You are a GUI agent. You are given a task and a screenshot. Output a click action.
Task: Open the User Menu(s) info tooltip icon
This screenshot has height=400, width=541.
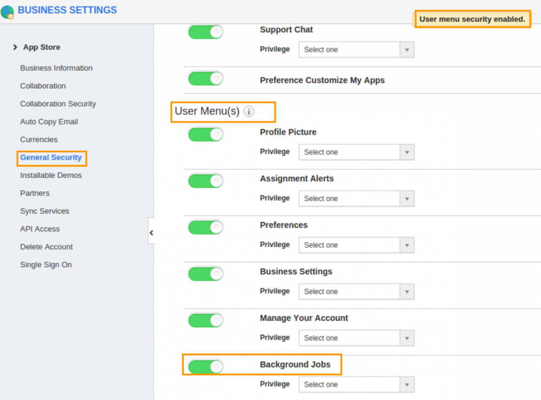click(250, 112)
